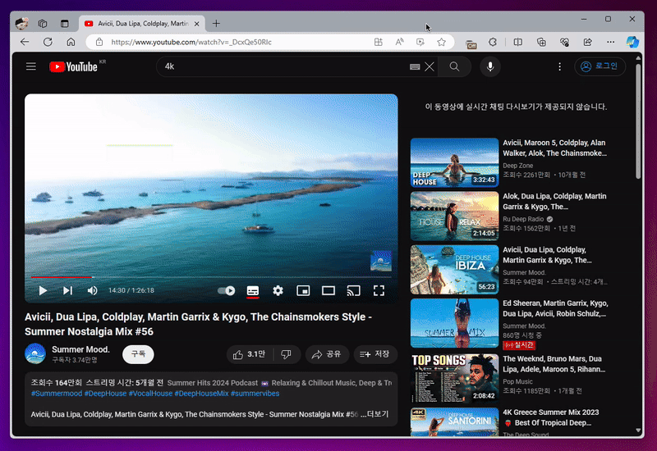Open Top Songs 2:08:42 thumbnail
Screen dimensions: 657x451
click(x=455, y=378)
